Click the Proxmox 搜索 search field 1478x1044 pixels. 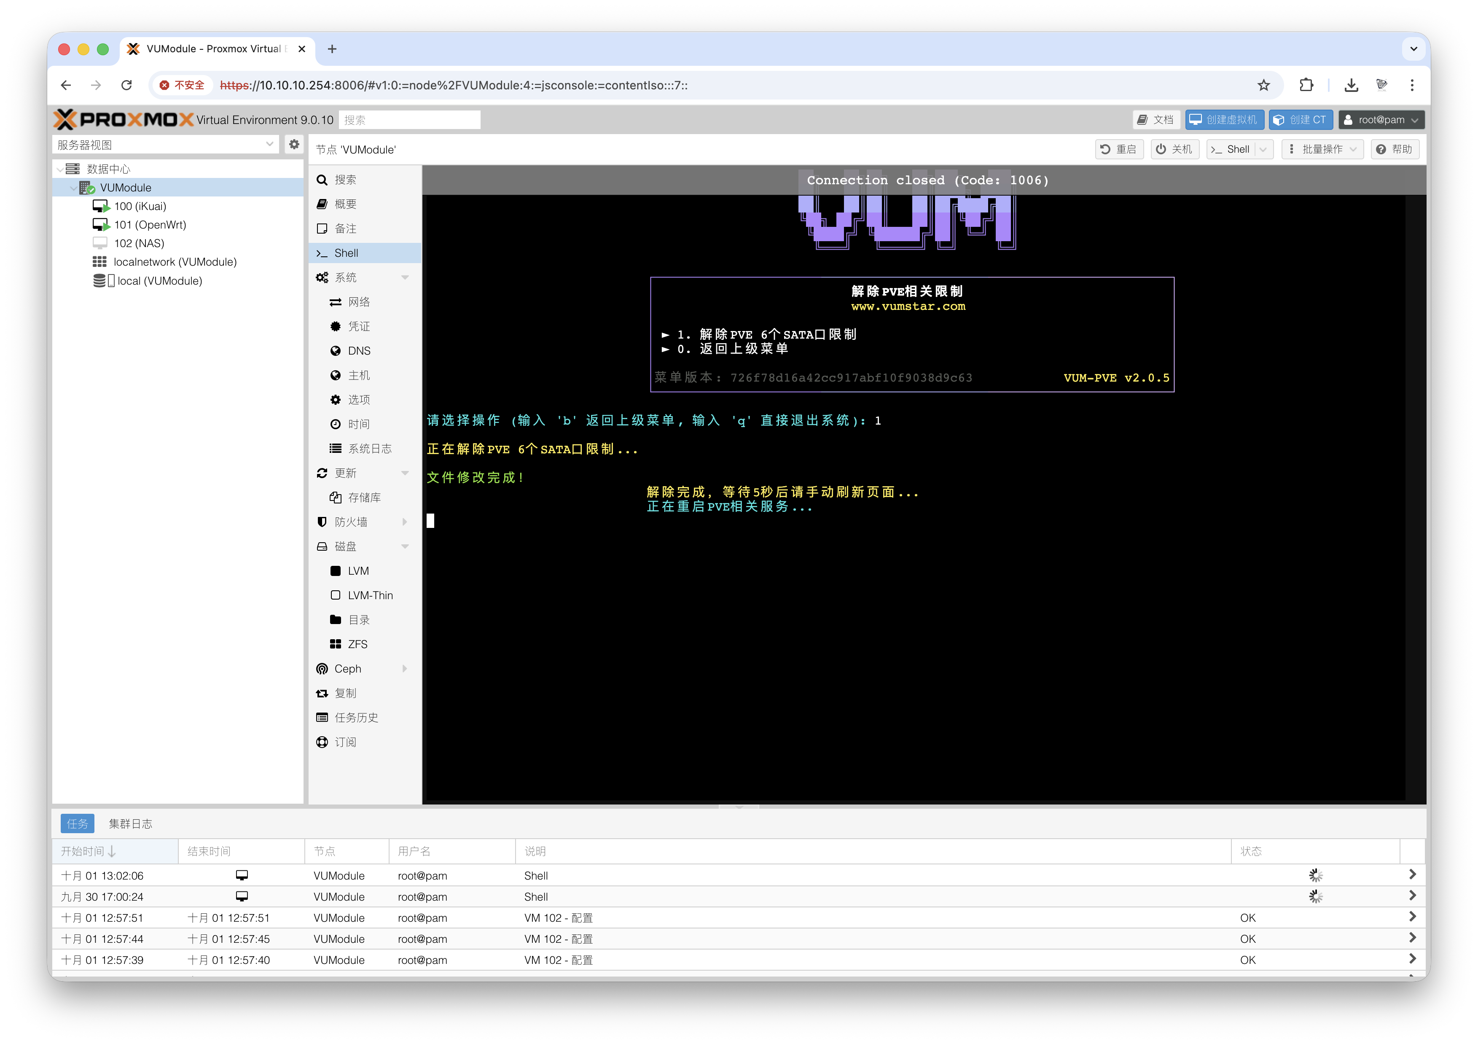tap(409, 120)
